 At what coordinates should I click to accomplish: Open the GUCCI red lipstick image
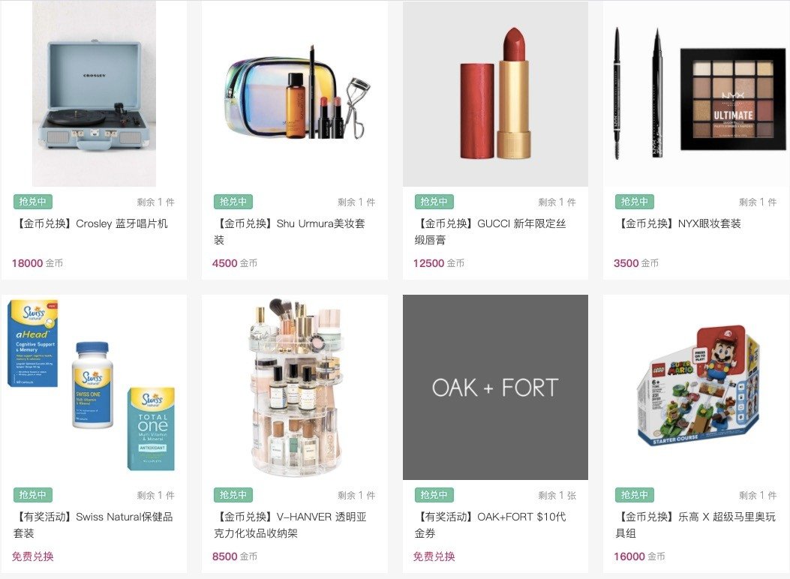click(495, 94)
